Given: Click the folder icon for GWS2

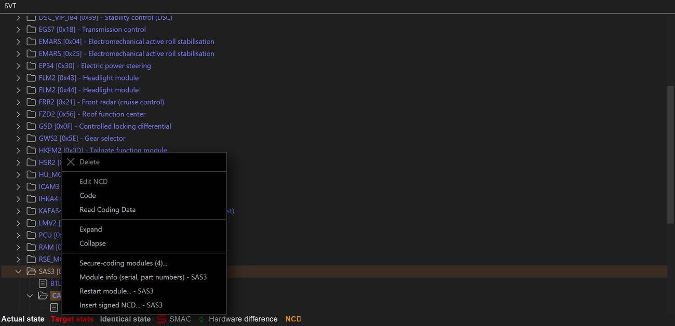Looking at the screenshot, I should (31, 139).
